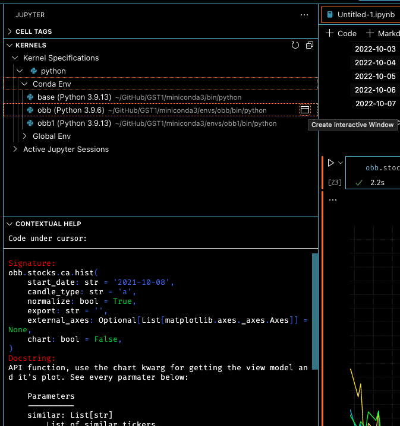Click the 2022-10-05 output row
The image size is (400, 426).
click(375, 77)
